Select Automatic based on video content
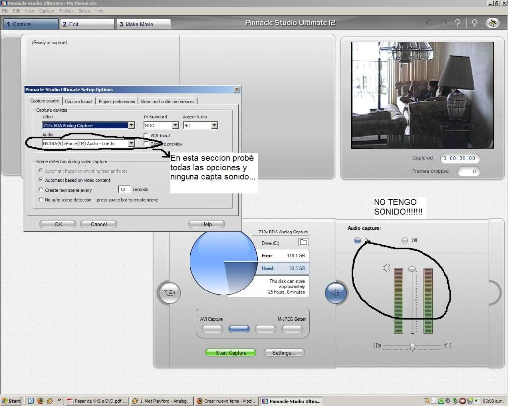 [x=41, y=180]
